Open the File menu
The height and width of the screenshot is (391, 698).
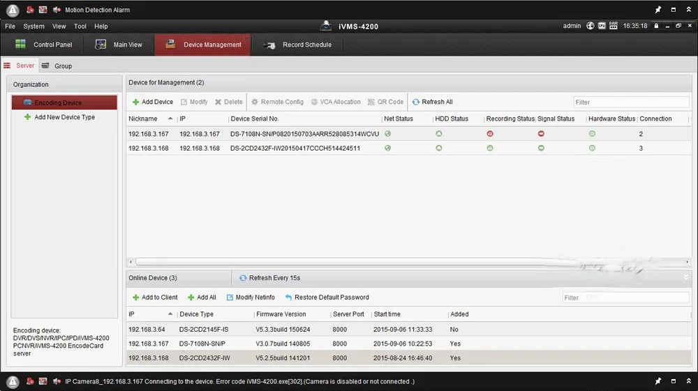10,26
